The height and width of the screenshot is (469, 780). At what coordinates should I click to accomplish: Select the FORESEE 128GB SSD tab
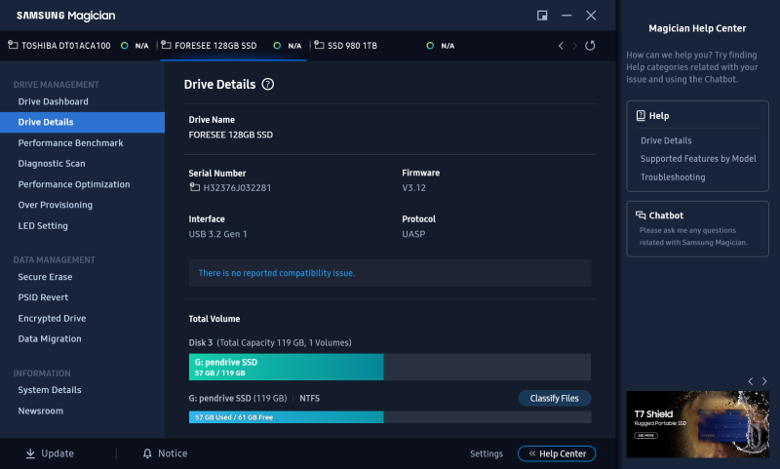click(x=233, y=45)
